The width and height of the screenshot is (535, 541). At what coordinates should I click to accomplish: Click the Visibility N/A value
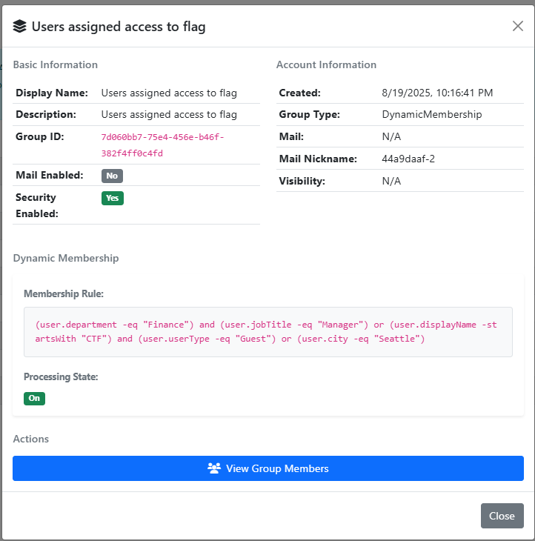(x=391, y=181)
